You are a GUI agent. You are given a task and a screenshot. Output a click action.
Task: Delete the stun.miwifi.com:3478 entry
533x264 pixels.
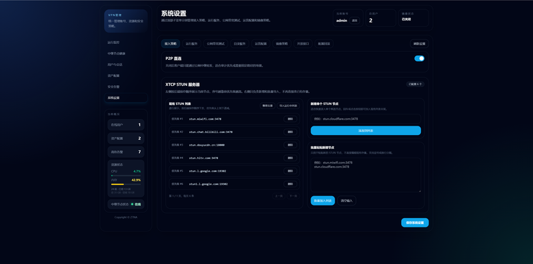pyautogui.click(x=290, y=119)
